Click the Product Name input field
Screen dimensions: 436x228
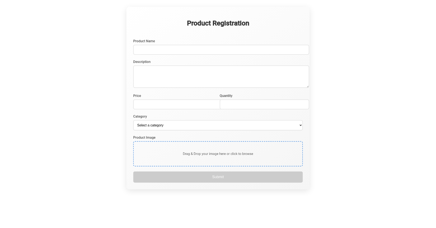221,50
